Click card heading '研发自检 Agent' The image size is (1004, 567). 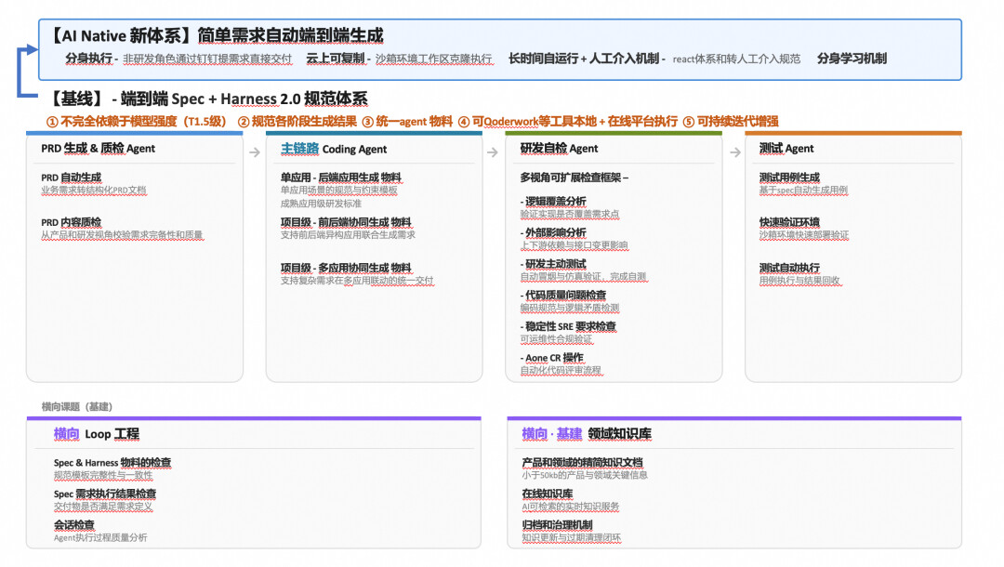(559, 149)
